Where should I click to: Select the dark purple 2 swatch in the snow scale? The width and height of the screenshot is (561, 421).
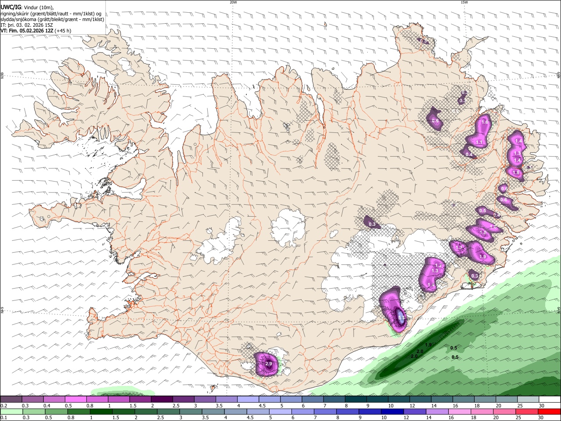pyautogui.click(x=161, y=400)
